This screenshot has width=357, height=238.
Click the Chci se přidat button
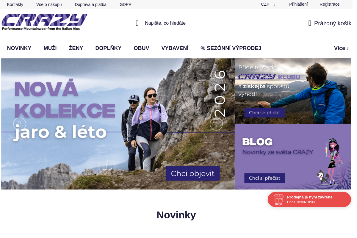264,112
